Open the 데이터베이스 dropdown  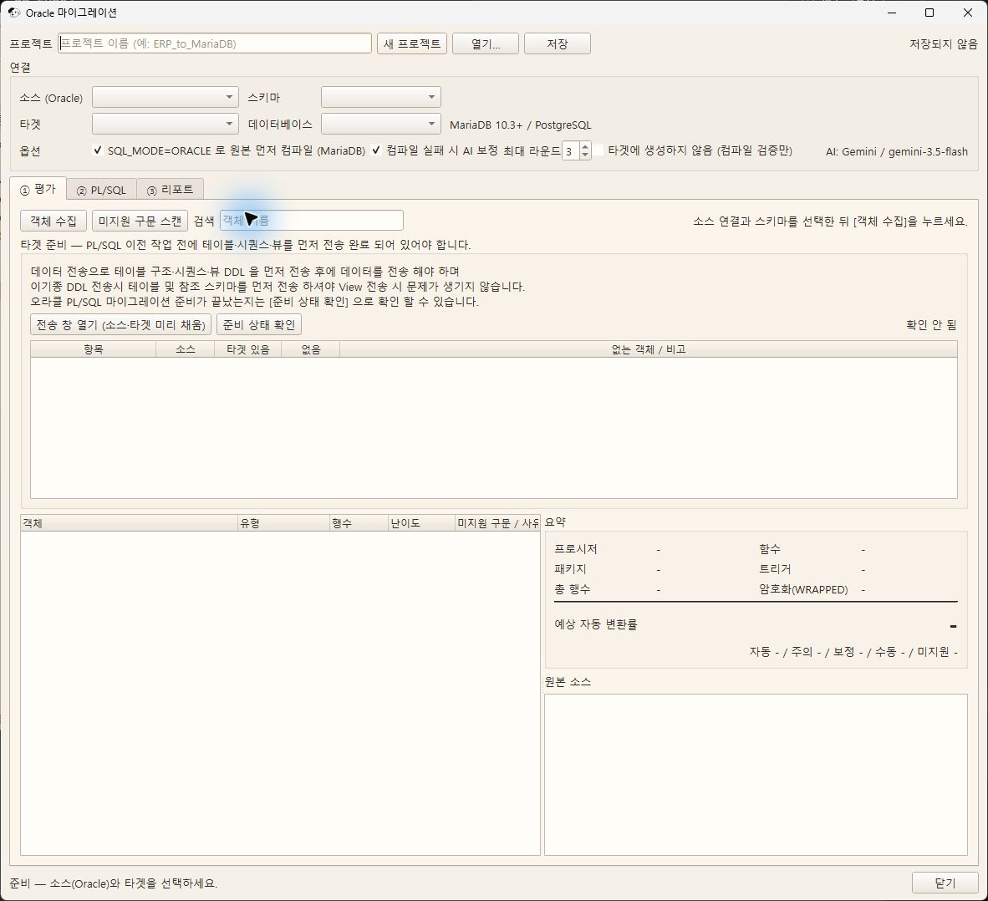point(380,124)
